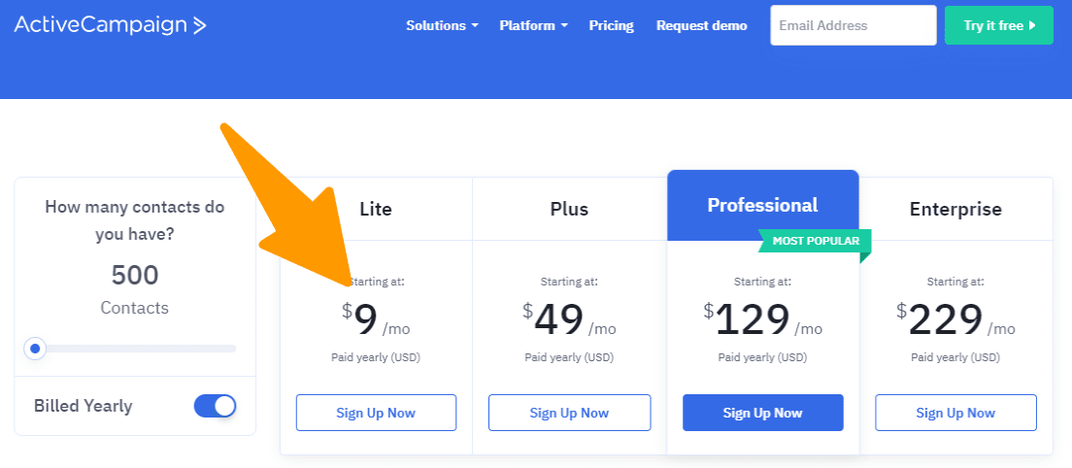Toggle the Billed Yearly switch
Image resolution: width=1072 pixels, height=468 pixels.
(215, 406)
